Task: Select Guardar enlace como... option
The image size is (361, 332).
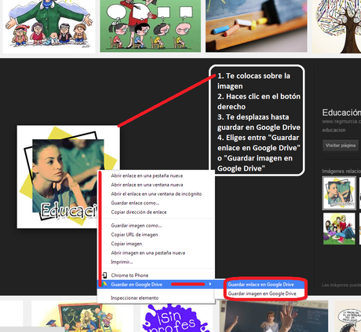Action: (x=135, y=203)
